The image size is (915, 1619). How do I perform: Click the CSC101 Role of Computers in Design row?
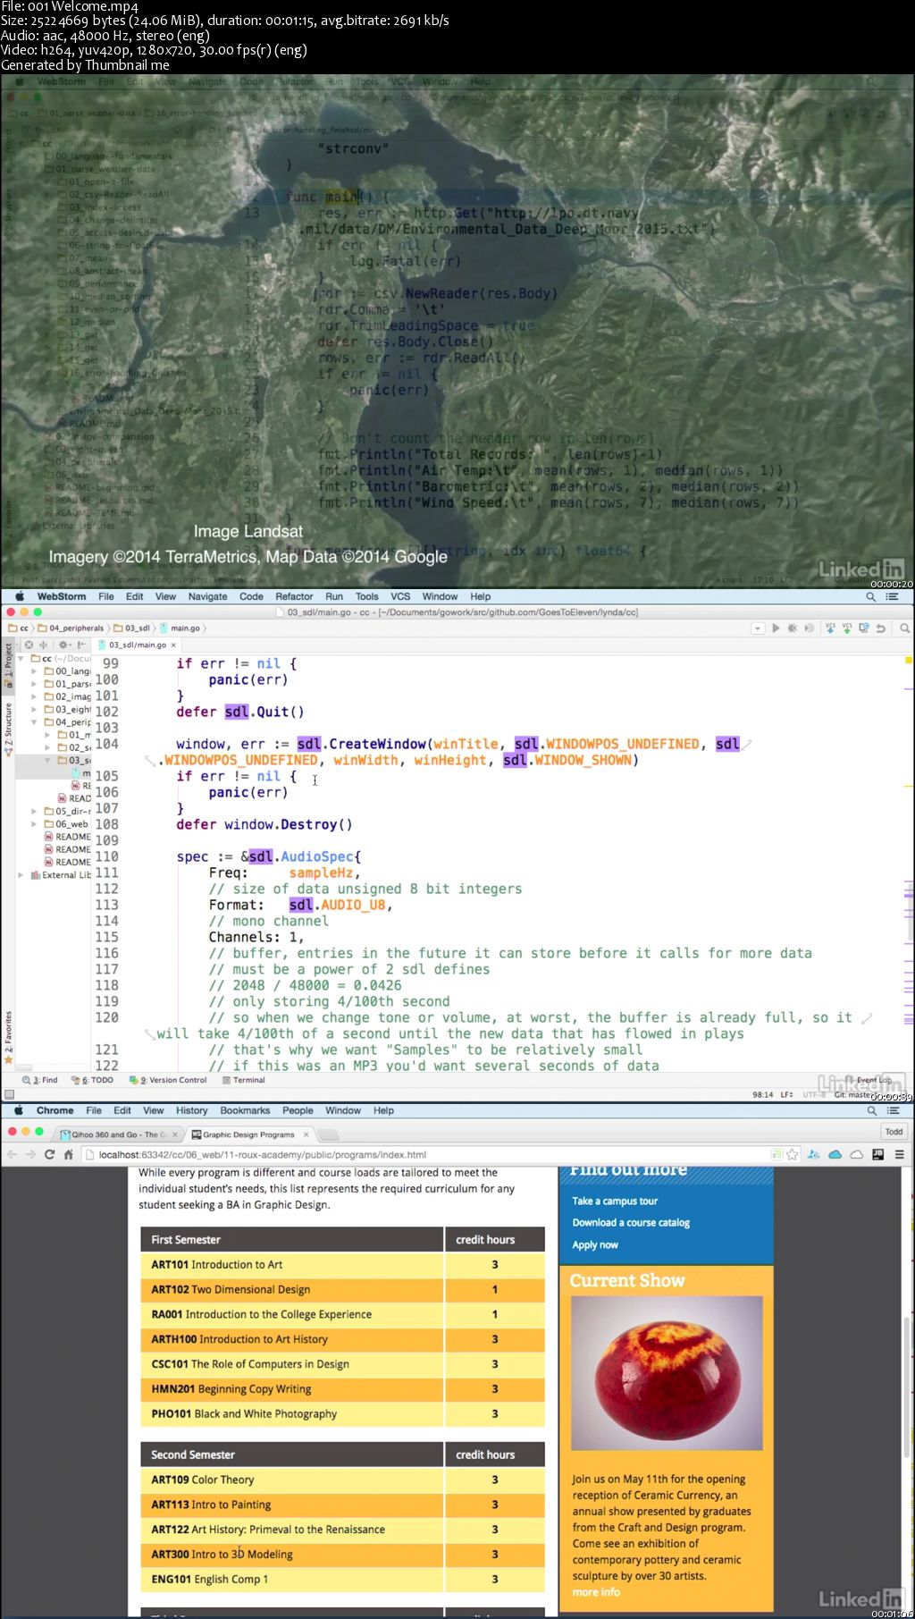342,1364
